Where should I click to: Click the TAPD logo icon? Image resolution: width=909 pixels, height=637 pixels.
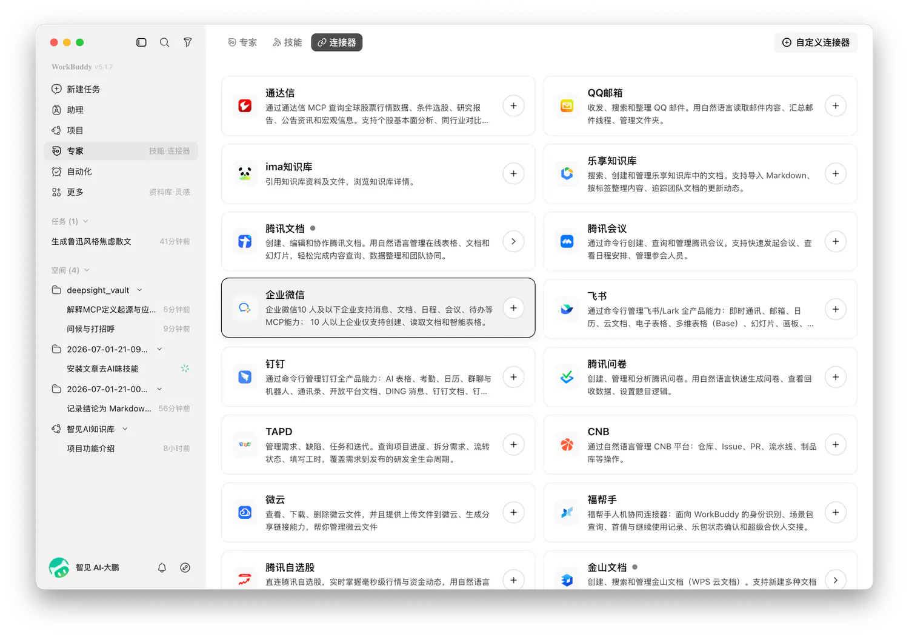pyautogui.click(x=245, y=445)
